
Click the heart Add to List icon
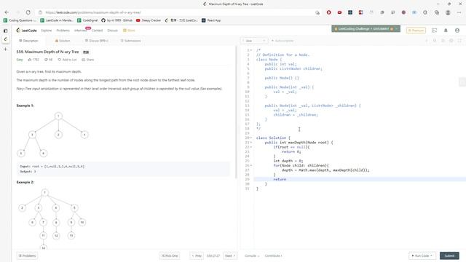coord(60,60)
